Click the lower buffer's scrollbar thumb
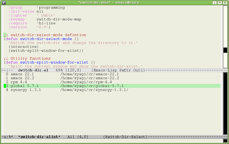The image size is (229, 144). click(225, 103)
